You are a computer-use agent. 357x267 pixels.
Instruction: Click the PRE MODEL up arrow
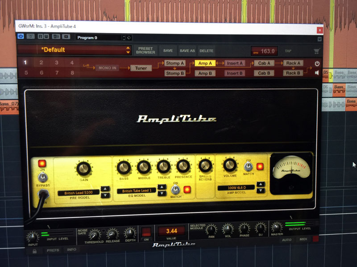click(105, 188)
